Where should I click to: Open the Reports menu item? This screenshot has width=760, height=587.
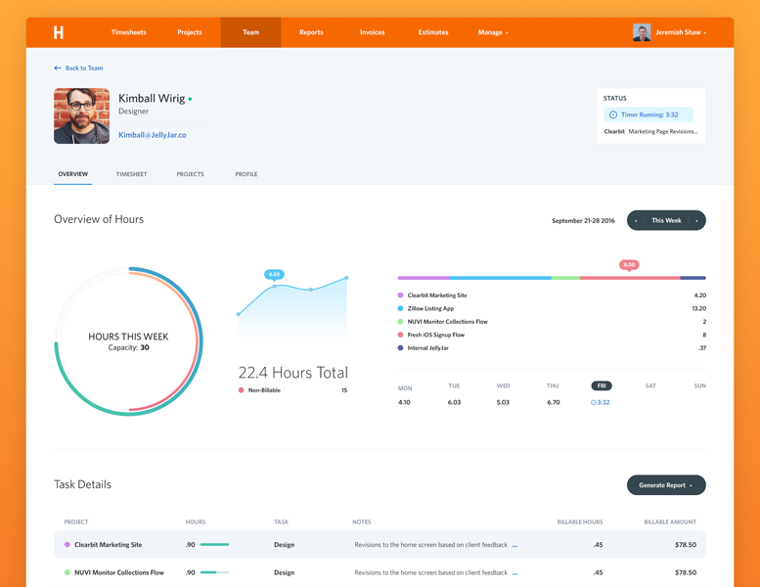(x=311, y=32)
